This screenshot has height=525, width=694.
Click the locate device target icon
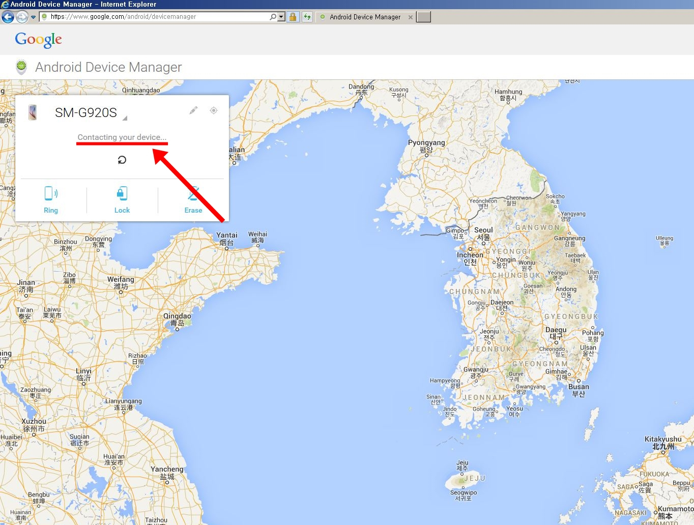(214, 110)
